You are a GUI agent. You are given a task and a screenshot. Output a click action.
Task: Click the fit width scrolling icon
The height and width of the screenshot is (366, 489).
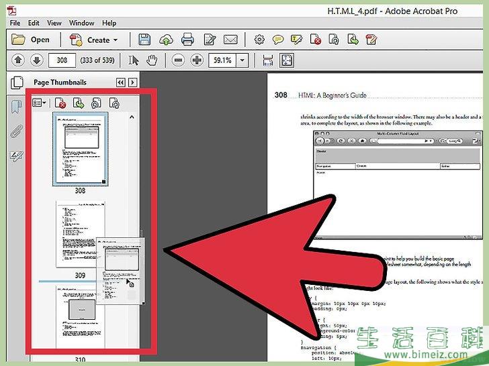point(267,60)
